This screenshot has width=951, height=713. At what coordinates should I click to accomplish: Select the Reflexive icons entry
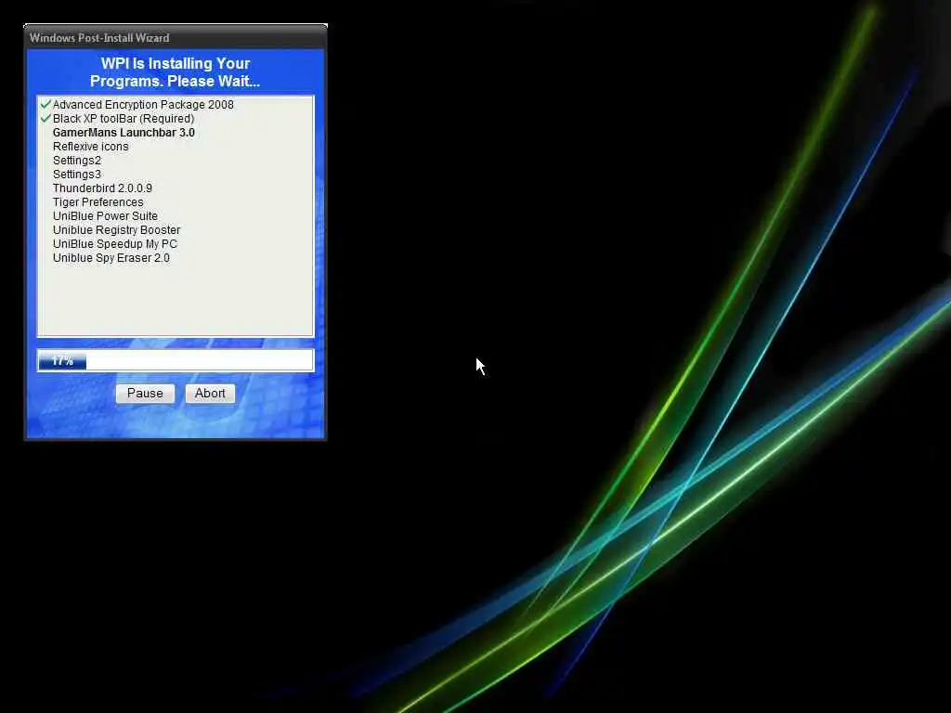(x=91, y=146)
